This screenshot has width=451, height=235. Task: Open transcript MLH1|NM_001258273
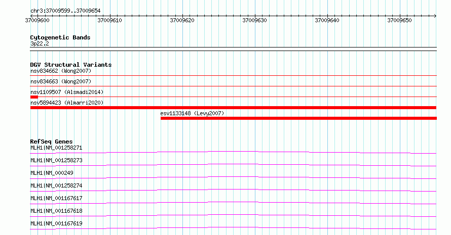[56, 160]
